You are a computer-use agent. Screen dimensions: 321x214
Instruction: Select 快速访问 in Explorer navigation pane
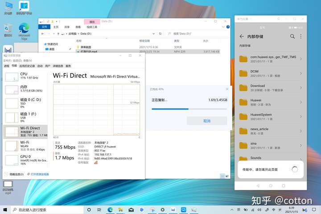click(53, 44)
